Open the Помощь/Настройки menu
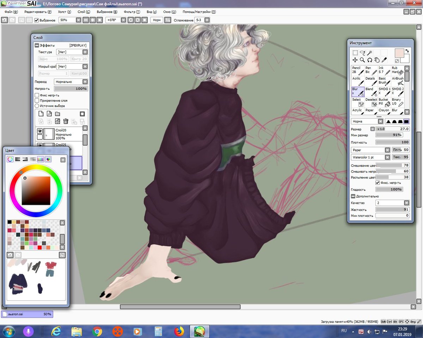Screen dimensions: 423x338 199,12
